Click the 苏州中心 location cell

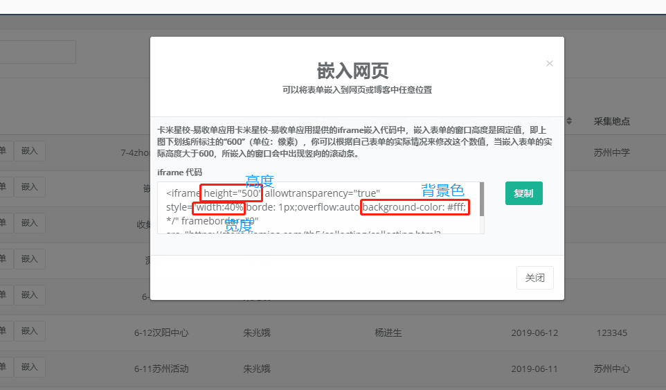(611, 369)
